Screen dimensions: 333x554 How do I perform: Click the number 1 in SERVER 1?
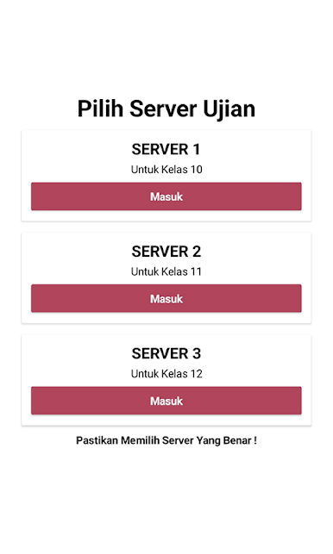(x=197, y=149)
